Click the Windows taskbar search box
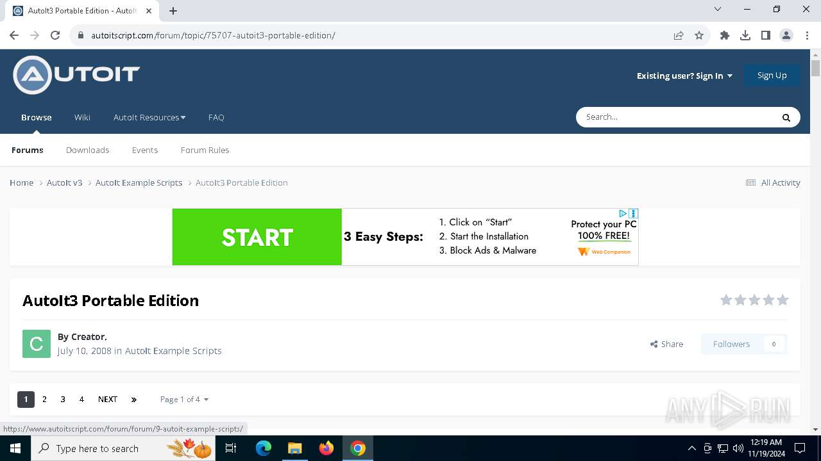 point(124,448)
